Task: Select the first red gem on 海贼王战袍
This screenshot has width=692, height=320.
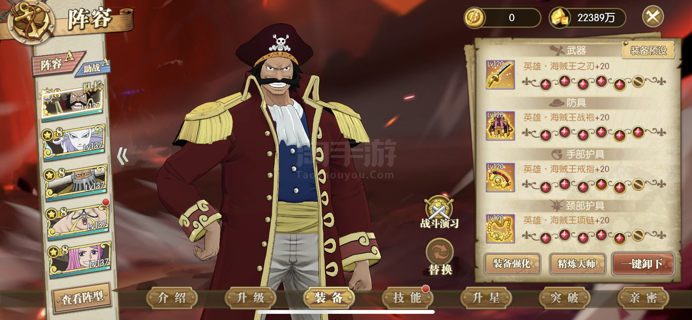Action: [x=546, y=135]
